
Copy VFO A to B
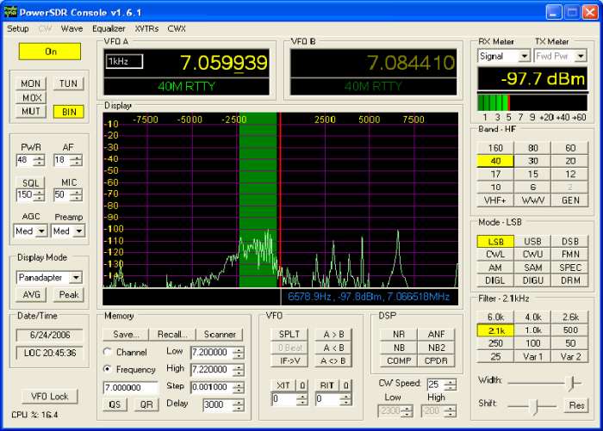click(333, 334)
